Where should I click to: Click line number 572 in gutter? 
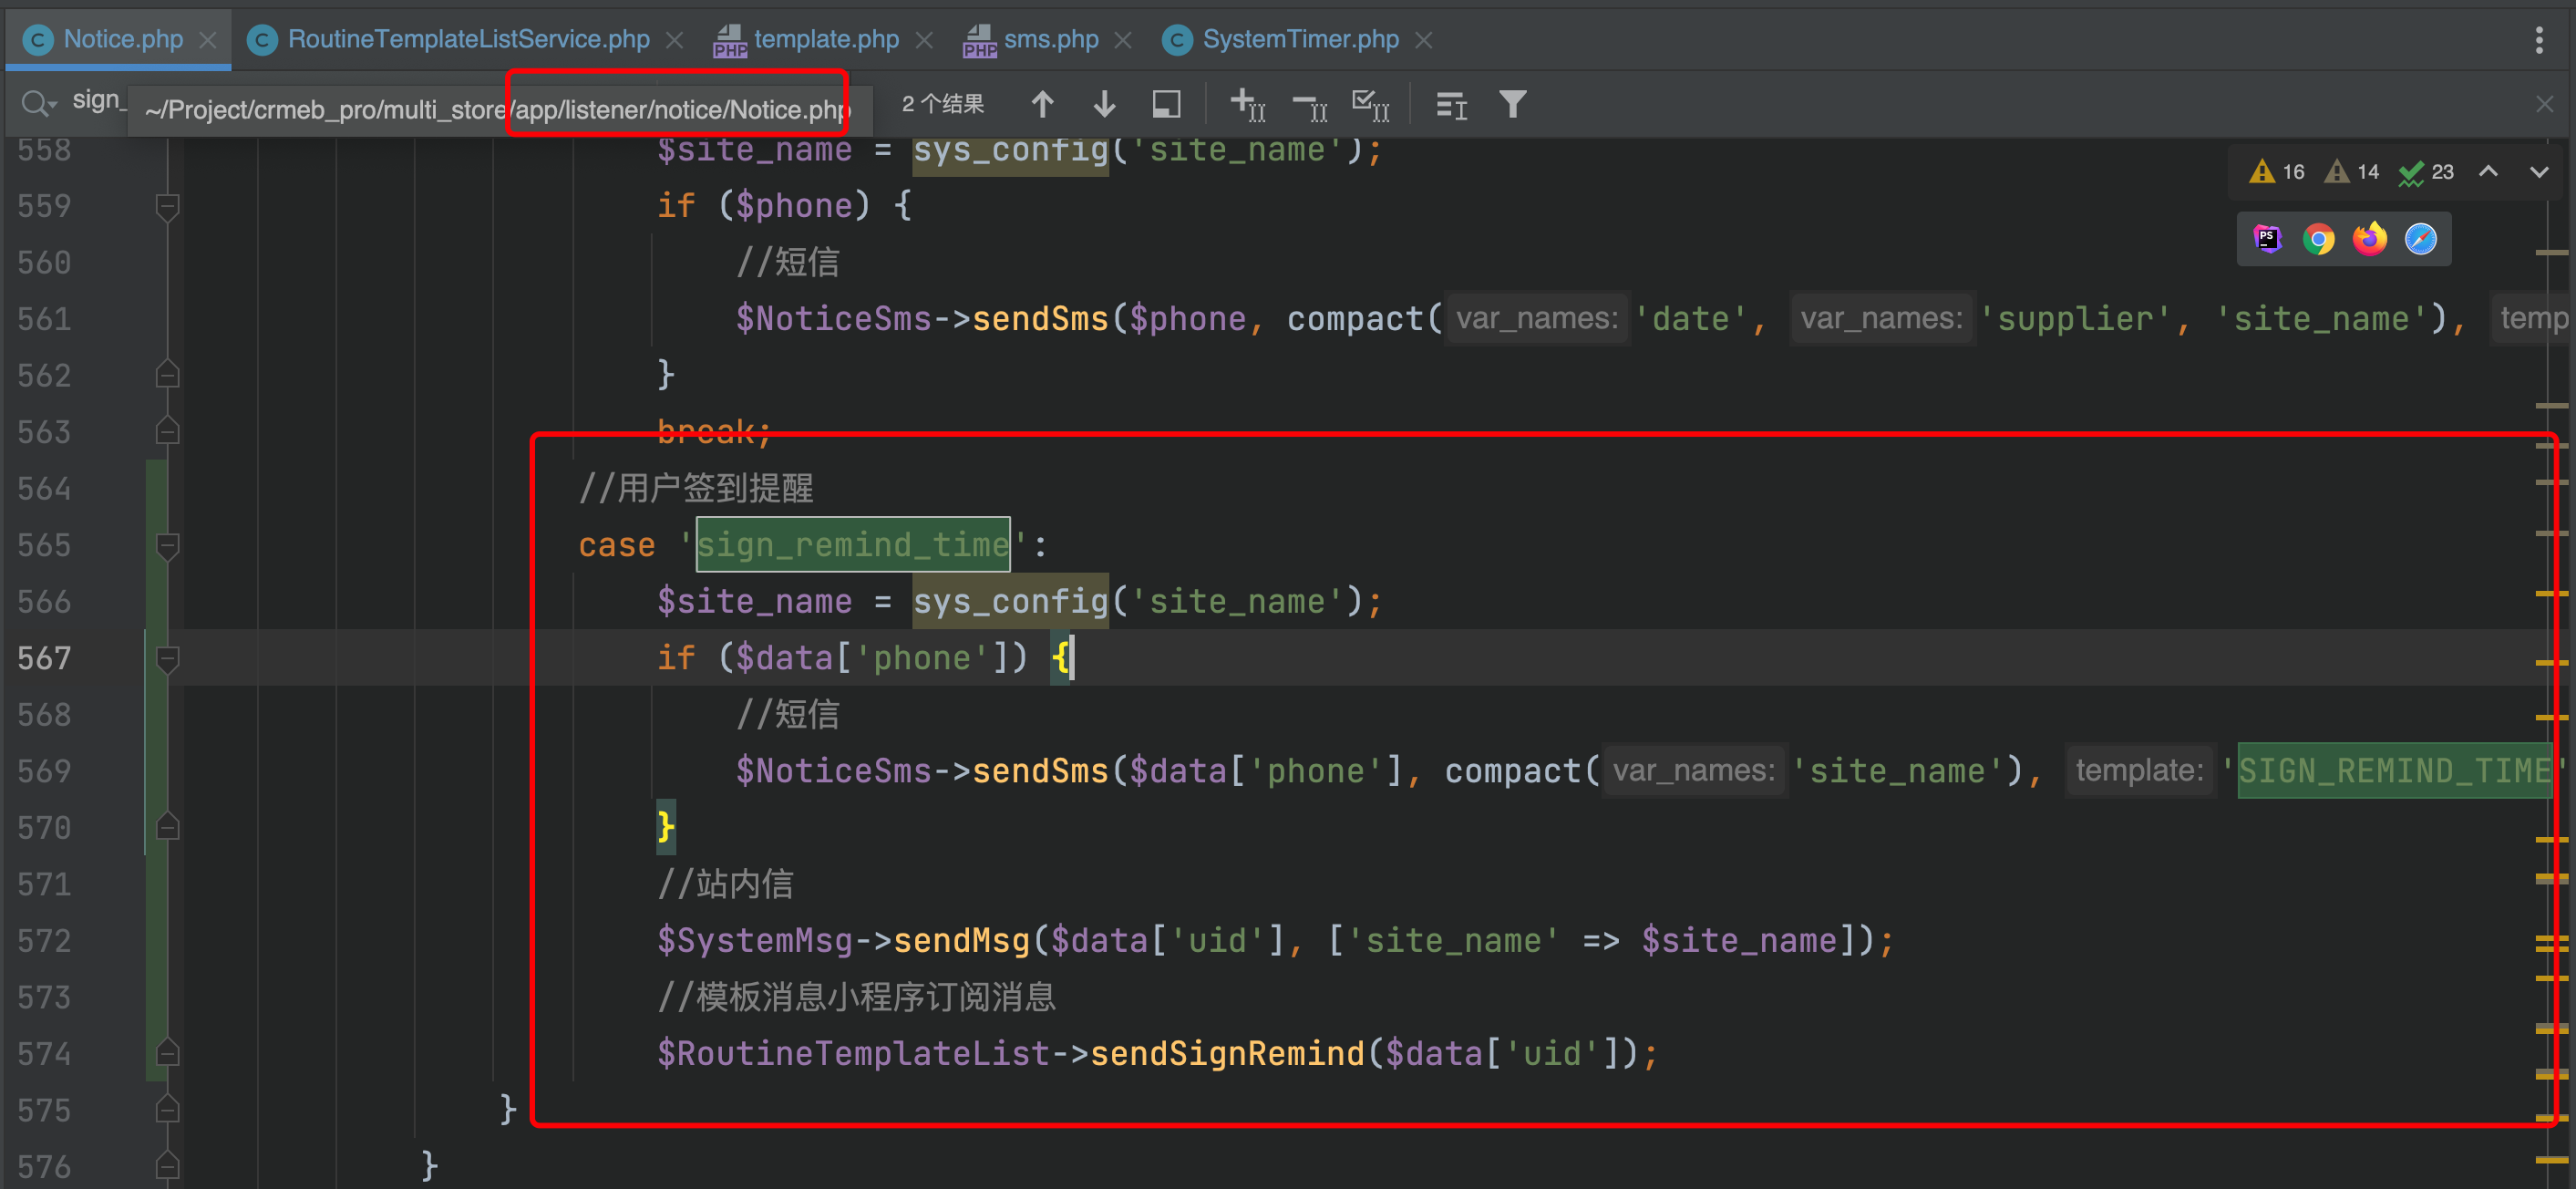(44, 940)
